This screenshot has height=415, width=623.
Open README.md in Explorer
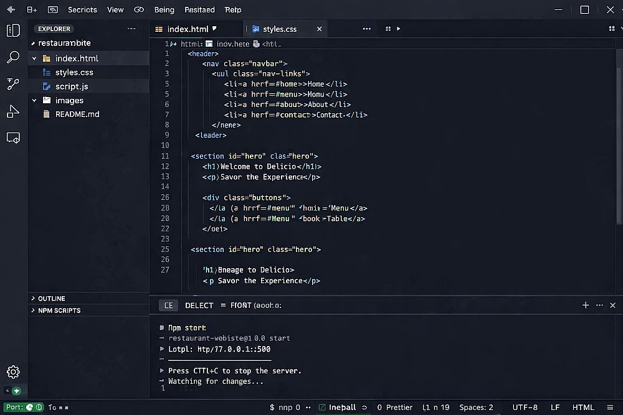click(88, 114)
